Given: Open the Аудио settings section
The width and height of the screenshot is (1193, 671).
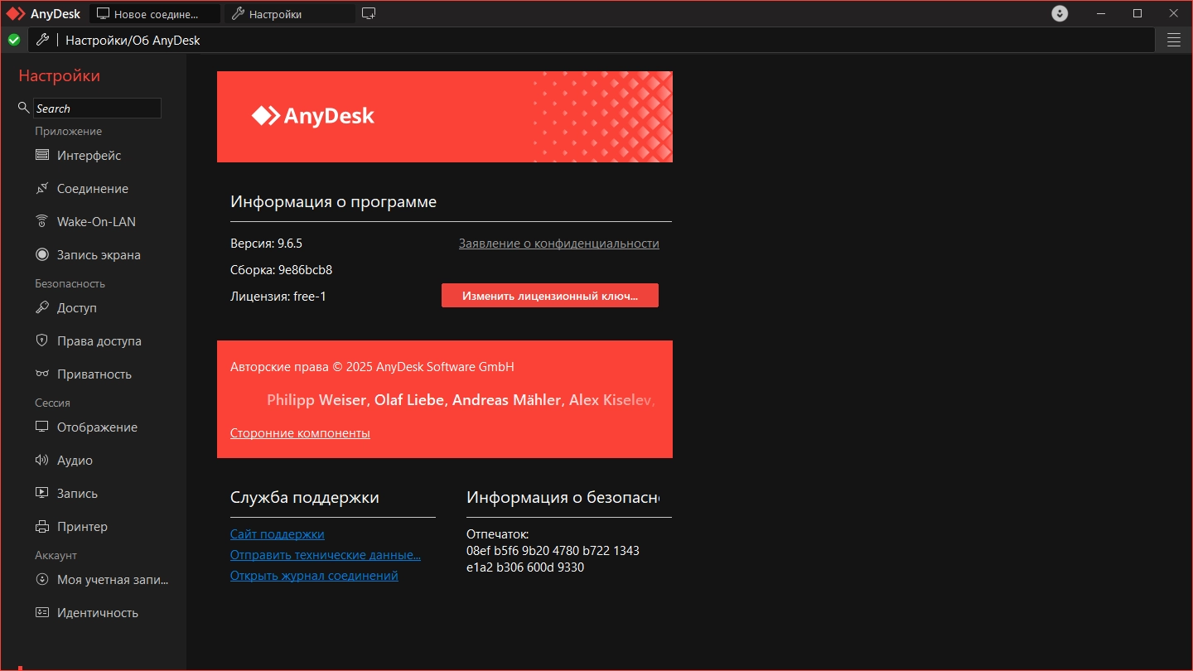Looking at the screenshot, I should pyautogui.click(x=75, y=461).
